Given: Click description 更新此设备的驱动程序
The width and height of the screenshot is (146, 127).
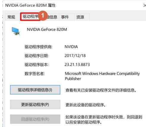Looking at the screenshot, I should 85,105.
